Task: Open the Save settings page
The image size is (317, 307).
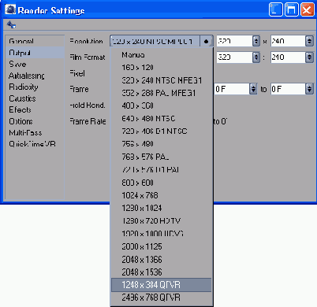Action: coord(17,64)
